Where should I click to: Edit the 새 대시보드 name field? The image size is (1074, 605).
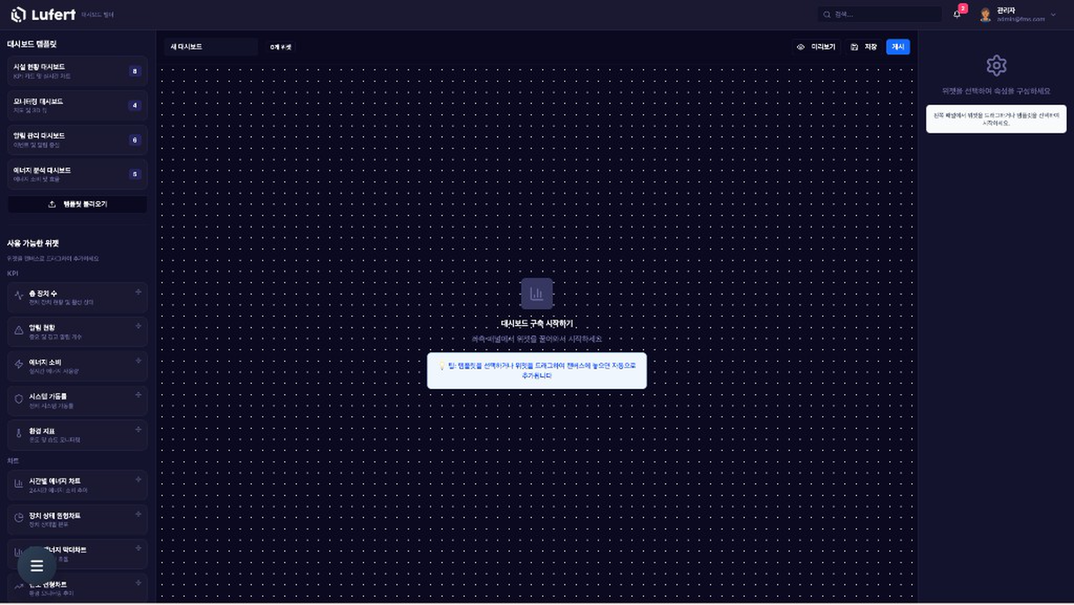click(x=211, y=47)
